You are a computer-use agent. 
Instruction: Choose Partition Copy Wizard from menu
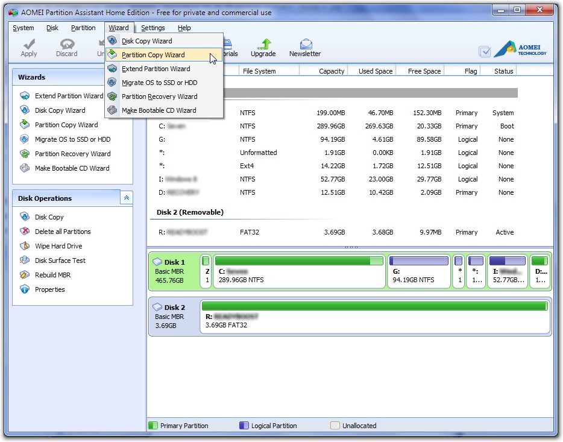pos(164,55)
